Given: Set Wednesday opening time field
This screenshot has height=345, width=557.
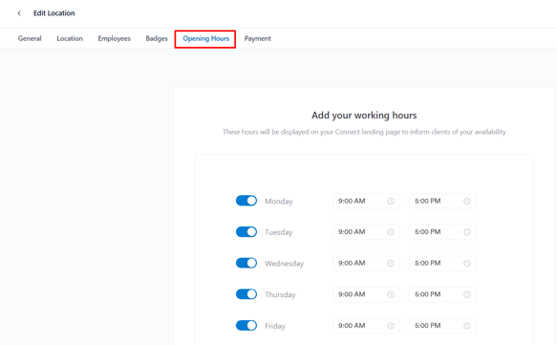Looking at the screenshot, I should pos(366,263).
